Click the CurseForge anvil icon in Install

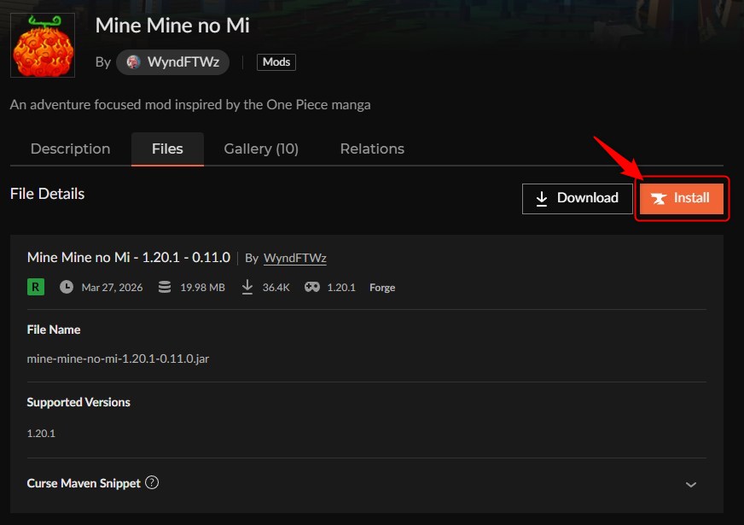pos(659,198)
